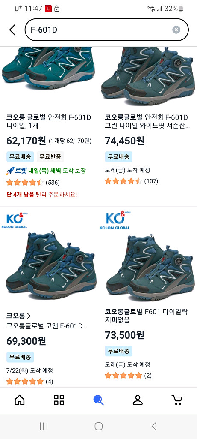Select the search magnifier tab
This screenshot has height=439, width=197.
pyautogui.click(x=98, y=400)
